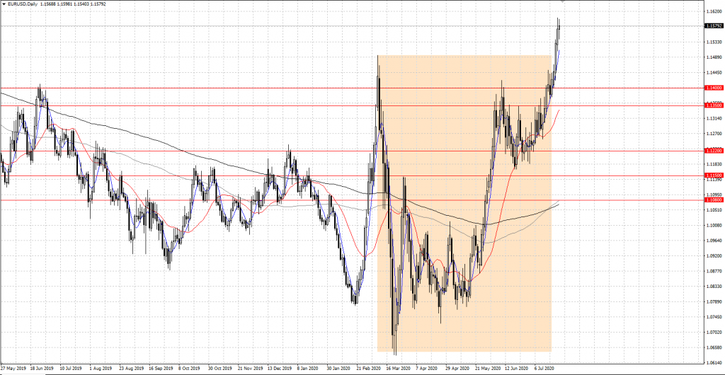Pick the red 1.10800 price level label
This screenshot has height=375, width=725.
click(714, 200)
